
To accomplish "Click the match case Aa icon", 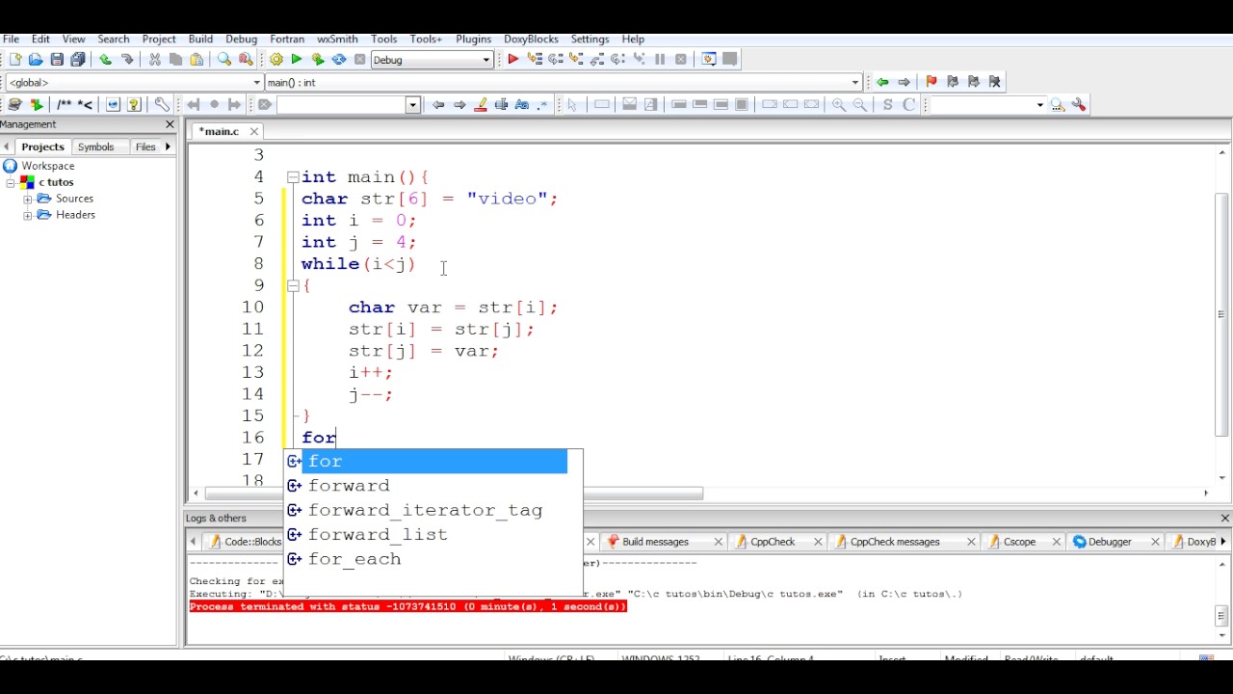I will pyautogui.click(x=522, y=105).
